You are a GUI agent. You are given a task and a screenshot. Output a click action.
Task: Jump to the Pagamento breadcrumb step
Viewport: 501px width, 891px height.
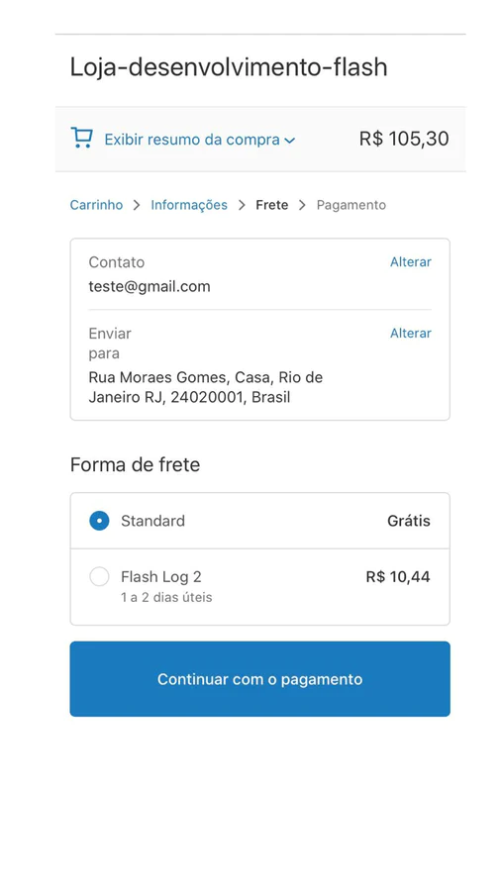tap(351, 205)
